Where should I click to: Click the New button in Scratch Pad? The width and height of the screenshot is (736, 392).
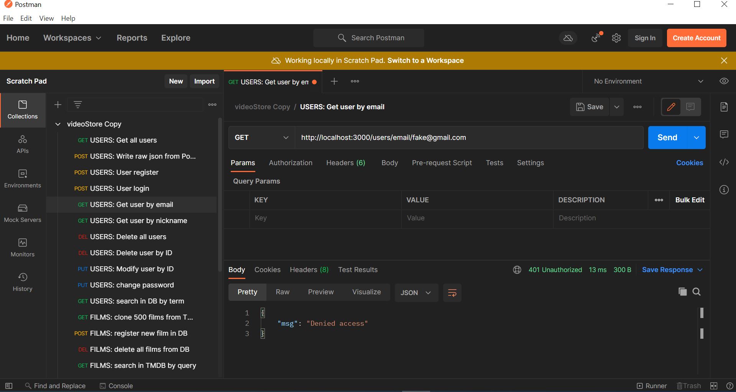176,81
